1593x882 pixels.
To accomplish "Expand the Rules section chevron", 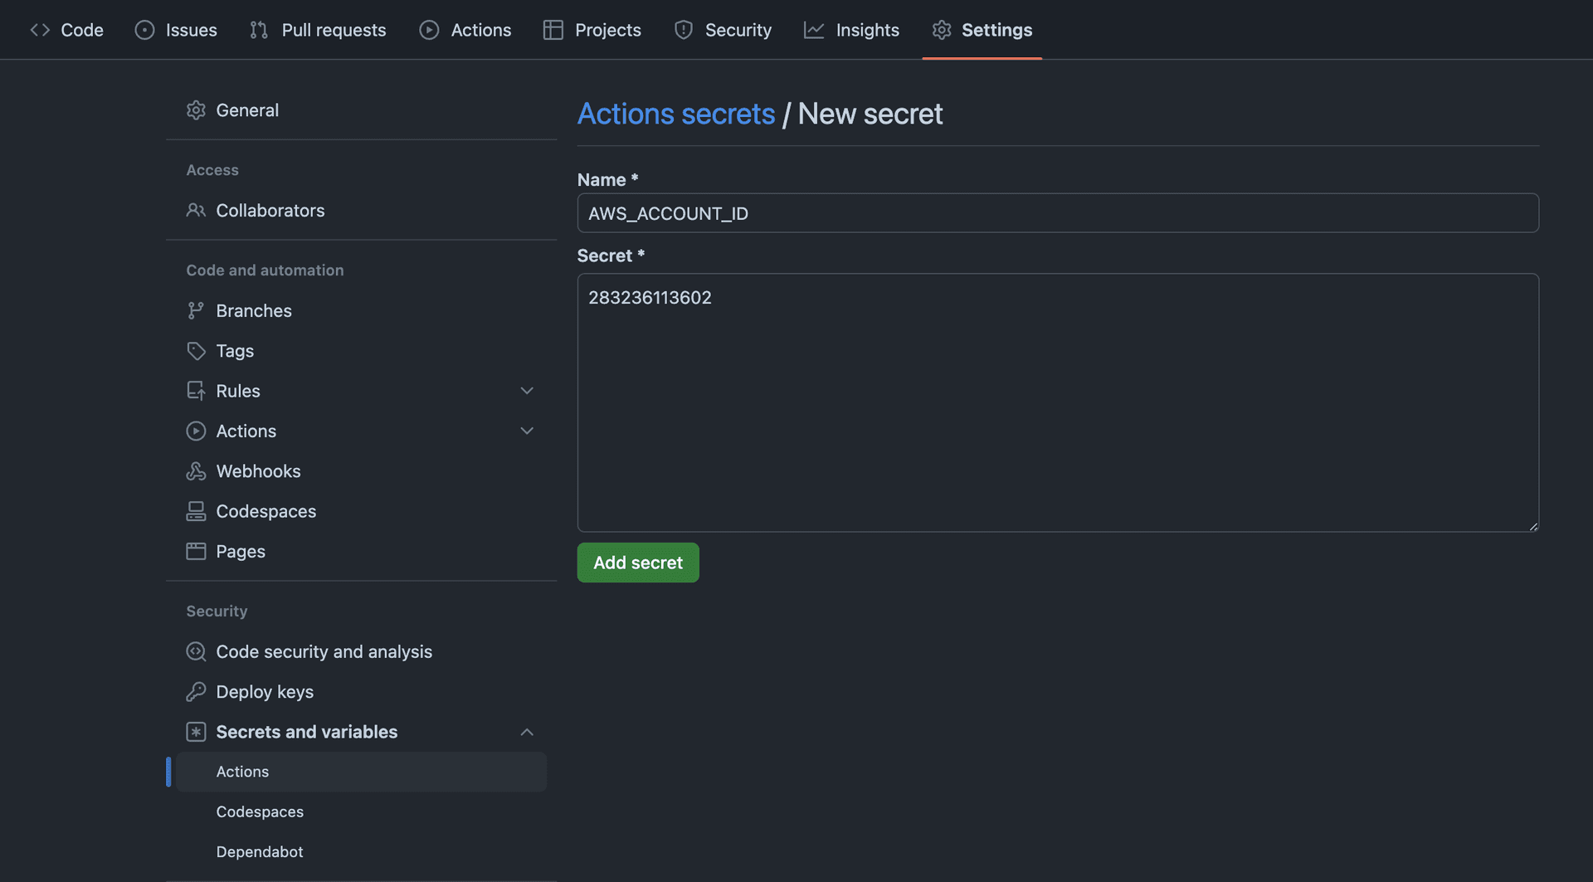I will click(x=526, y=391).
